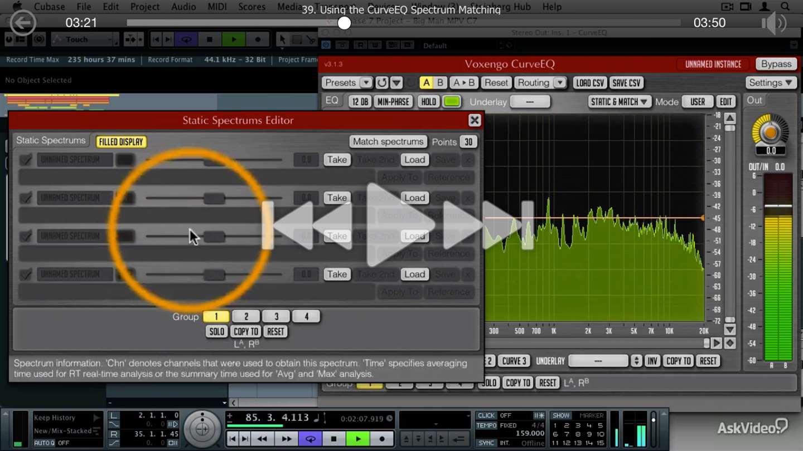Click Stop in the bottom Transport panel
The height and width of the screenshot is (451, 803).
(x=334, y=439)
